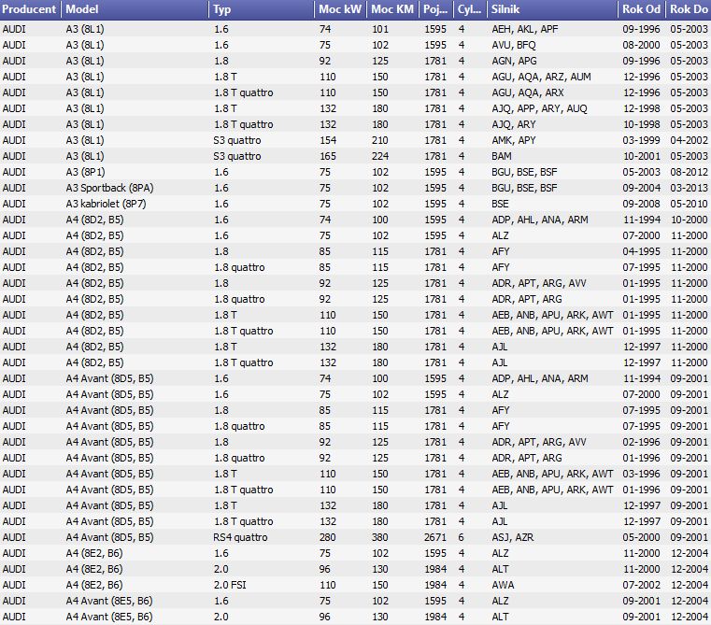Click 'ADR, APT, ARG' in the 01-1996 row
The height and width of the screenshot is (625, 711).
(527, 458)
